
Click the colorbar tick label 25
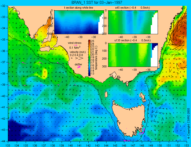(93, 41)
